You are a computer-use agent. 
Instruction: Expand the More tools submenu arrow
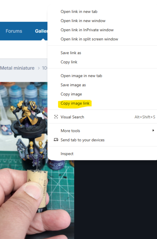tap(153, 130)
